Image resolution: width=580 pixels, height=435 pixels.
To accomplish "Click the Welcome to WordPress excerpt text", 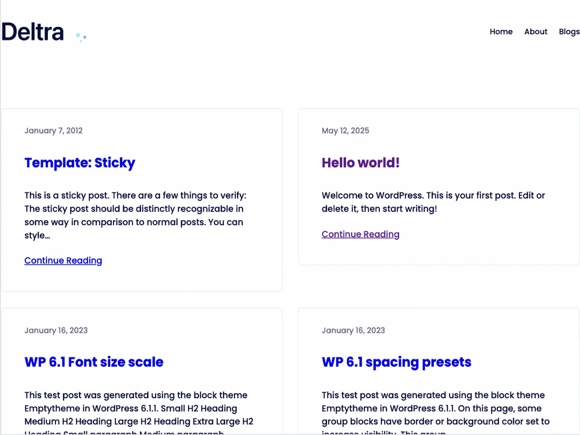I will click(x=433, y=203).
